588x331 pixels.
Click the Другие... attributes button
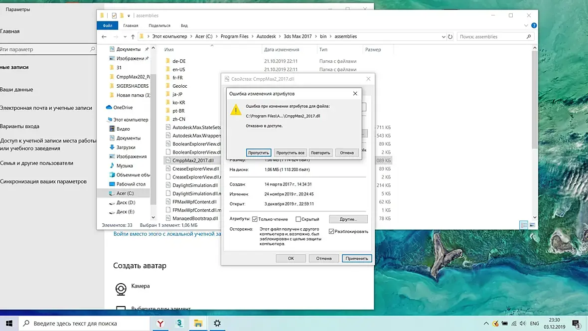(348, 219)
